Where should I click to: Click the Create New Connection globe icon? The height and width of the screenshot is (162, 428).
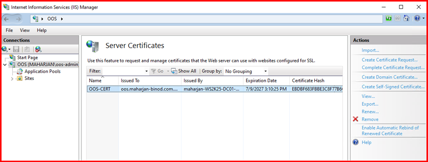click(5, 49)
